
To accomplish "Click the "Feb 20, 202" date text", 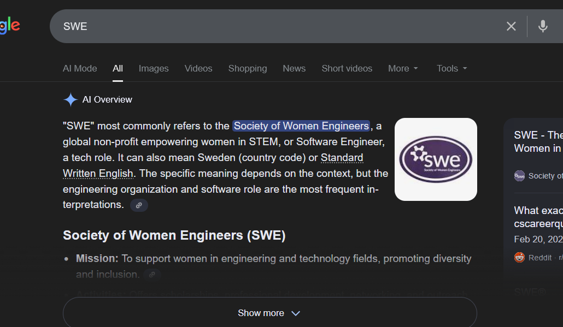I will click(538, 239).
